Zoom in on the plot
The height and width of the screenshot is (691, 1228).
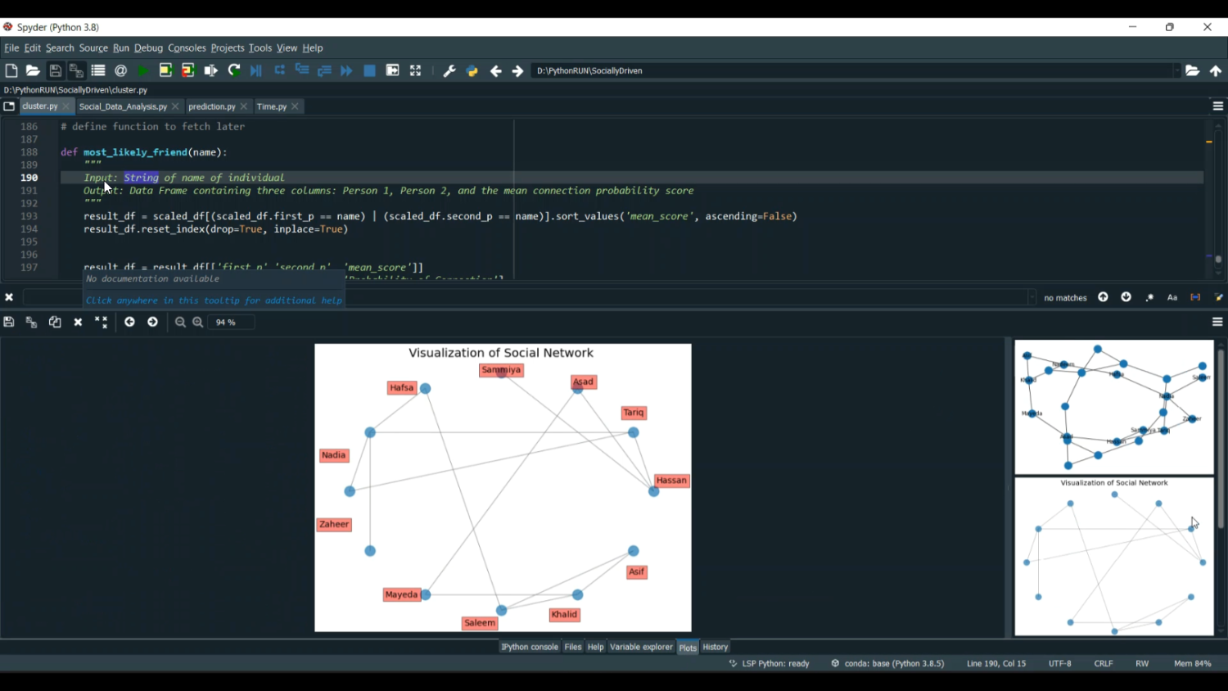(198, 323)
